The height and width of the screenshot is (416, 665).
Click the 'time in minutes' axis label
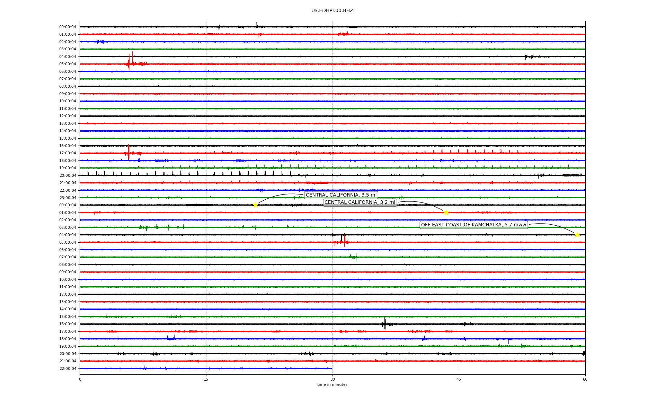tap(332, 384)
